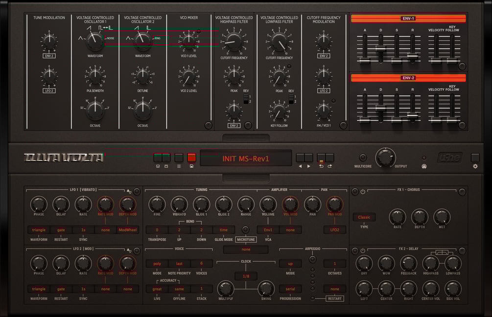Open the VCA 'Env1' source selector
This screenshot has width=492, height=317.
point(268,230)
